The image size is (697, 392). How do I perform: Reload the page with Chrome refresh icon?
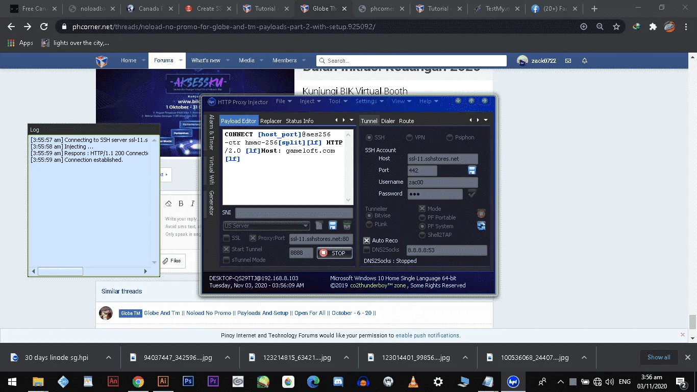pos(44,27)
